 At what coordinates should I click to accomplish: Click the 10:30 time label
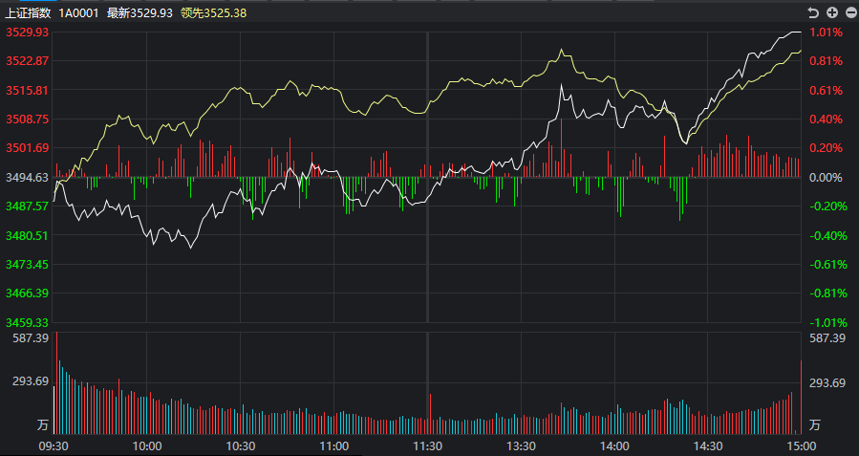(241, 446)
